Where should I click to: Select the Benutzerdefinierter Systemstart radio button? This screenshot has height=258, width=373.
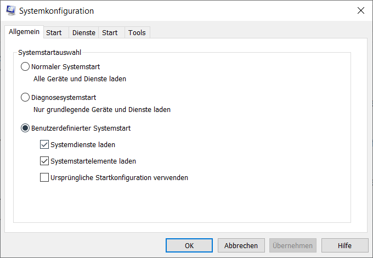25,128
